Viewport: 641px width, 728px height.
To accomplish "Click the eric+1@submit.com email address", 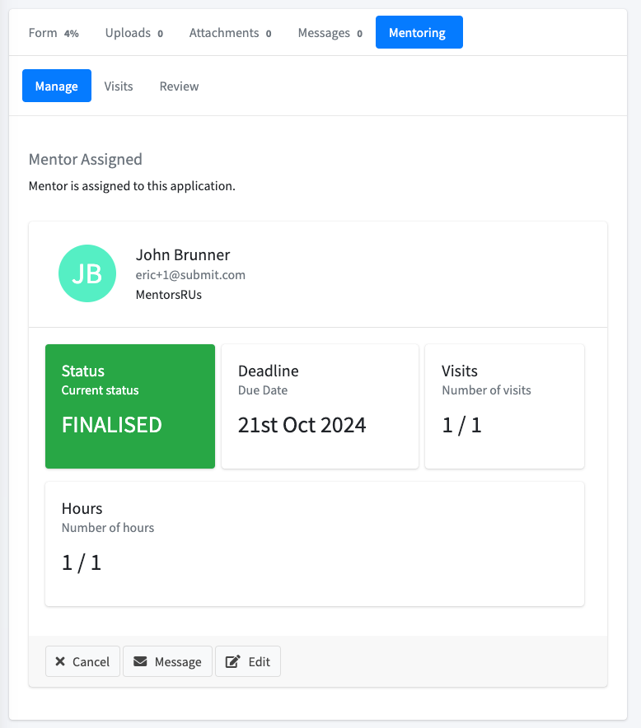I will (190, 275).
